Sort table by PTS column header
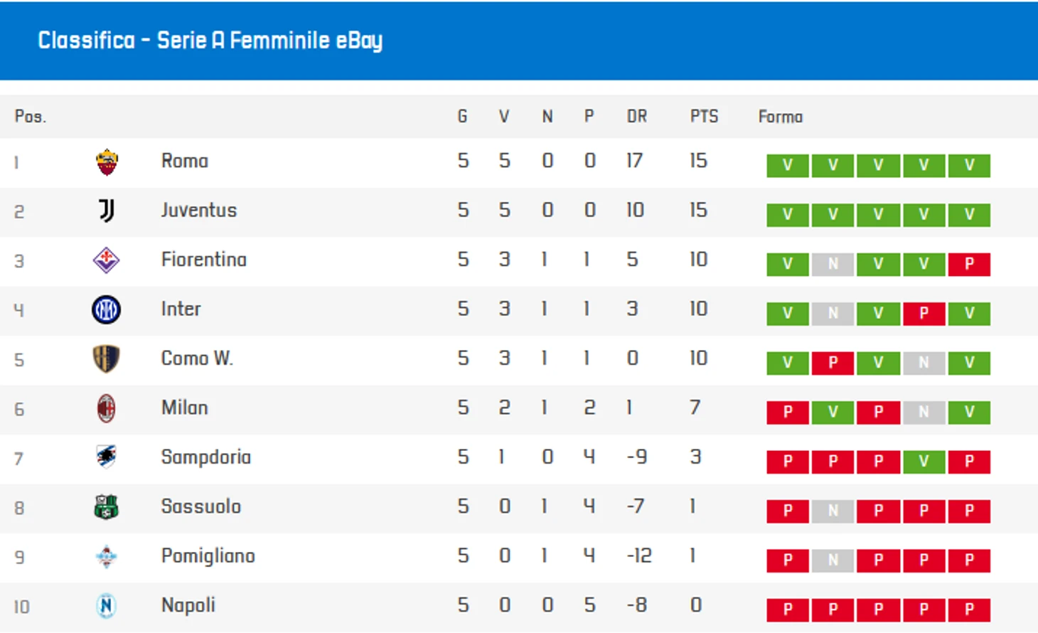 point(705,117)
